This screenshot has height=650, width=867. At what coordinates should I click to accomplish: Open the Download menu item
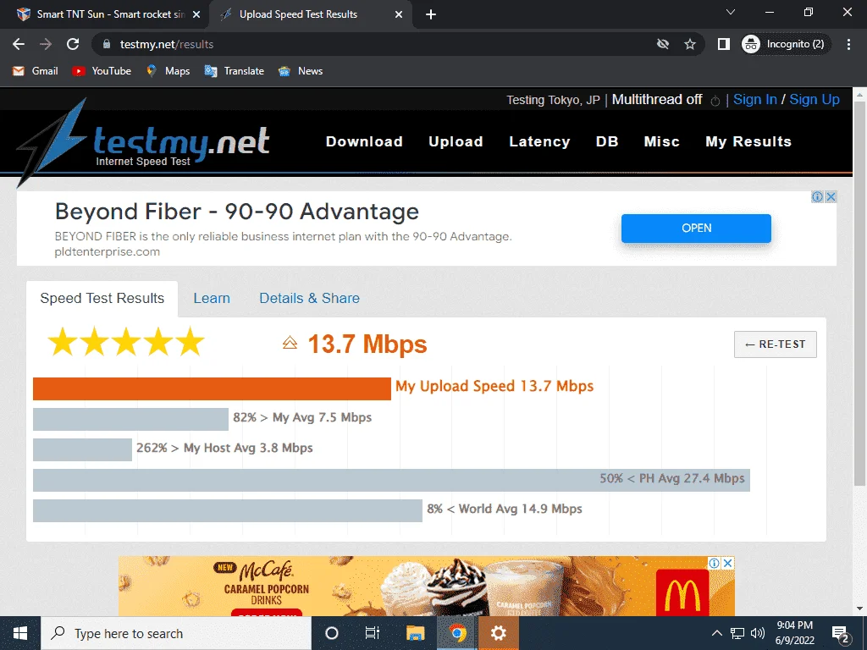pyautogui.click(x=364, y=141)
